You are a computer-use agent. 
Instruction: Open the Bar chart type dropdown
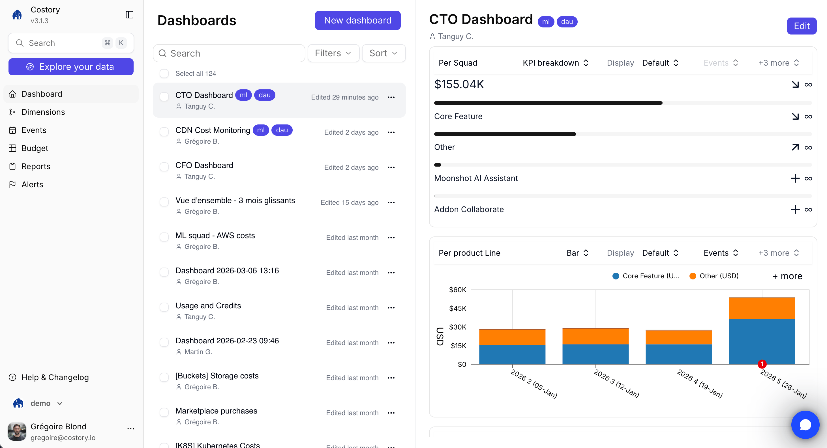pos(578,253)
